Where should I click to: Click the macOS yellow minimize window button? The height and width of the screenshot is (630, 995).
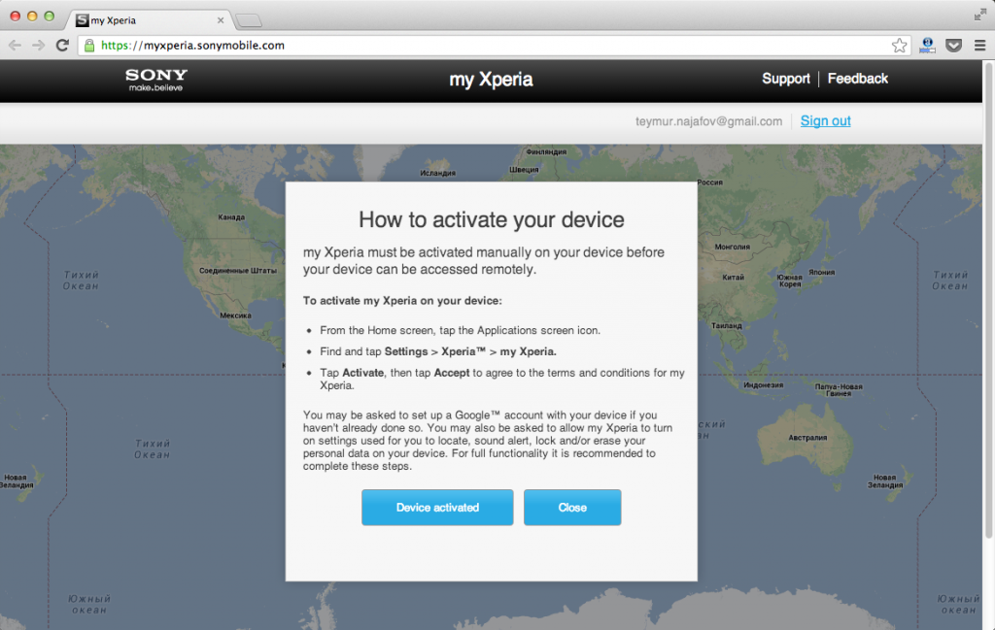pos(32,16)
